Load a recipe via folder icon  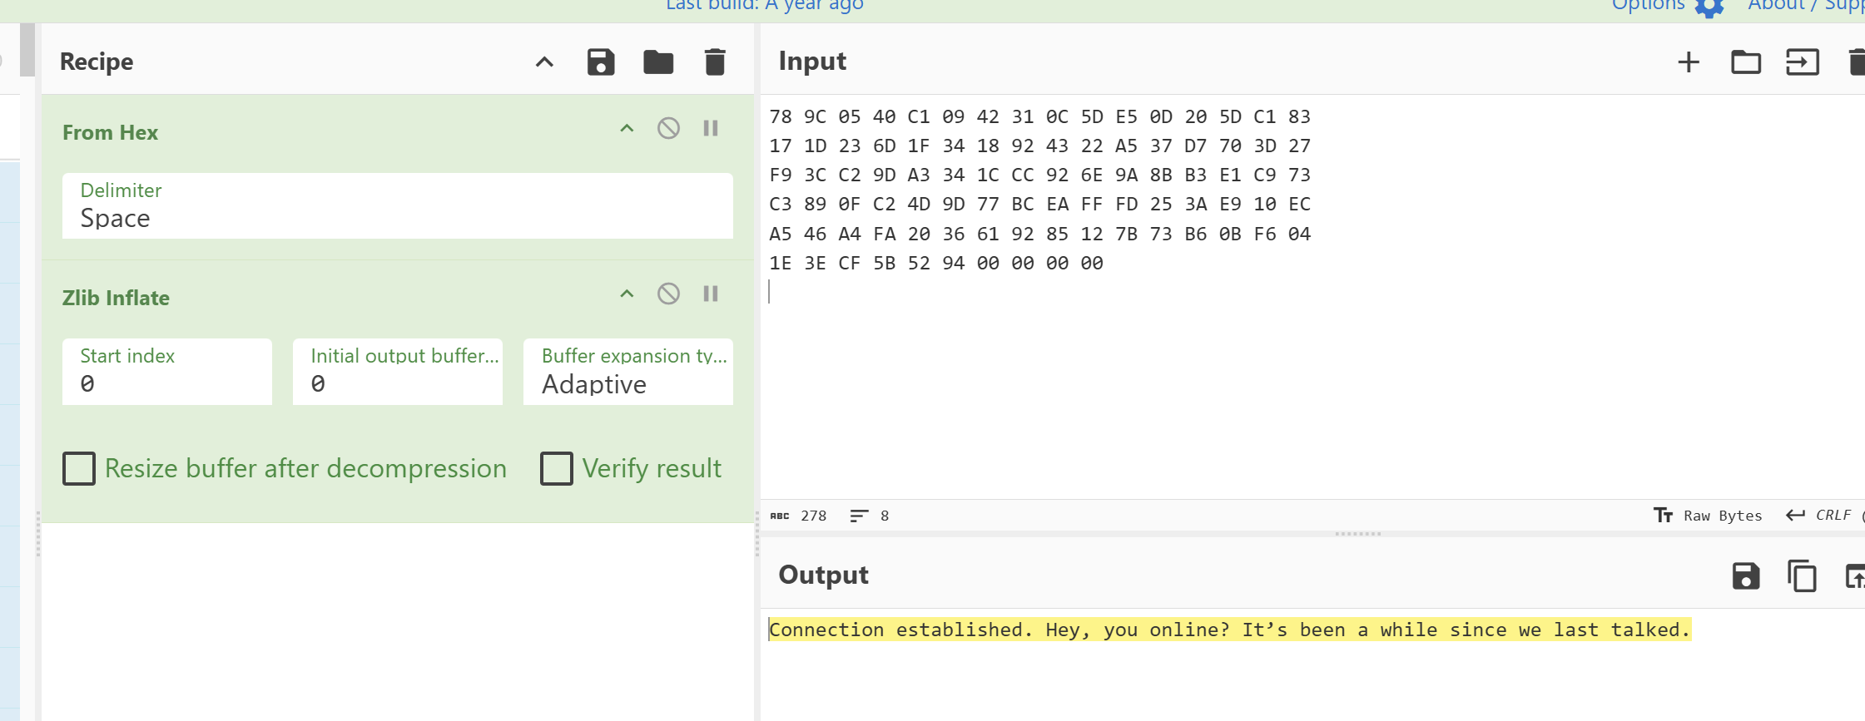[x=657, y=62]
